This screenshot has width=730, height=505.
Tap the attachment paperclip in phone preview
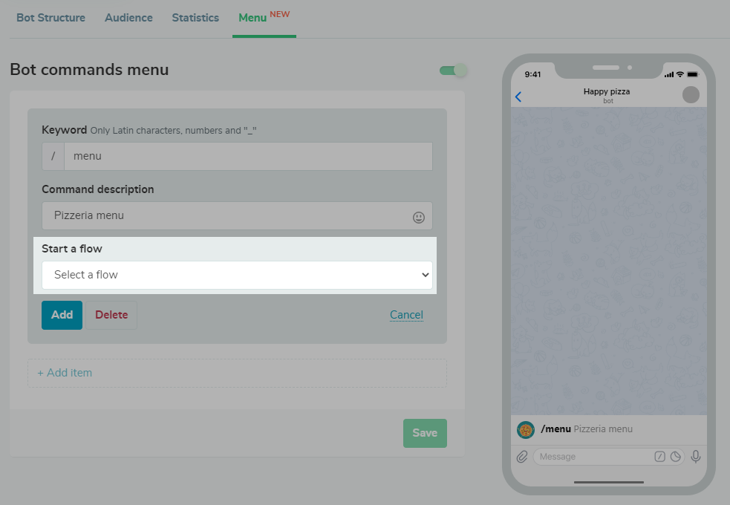pyautogui.click(x=522, y=457)
